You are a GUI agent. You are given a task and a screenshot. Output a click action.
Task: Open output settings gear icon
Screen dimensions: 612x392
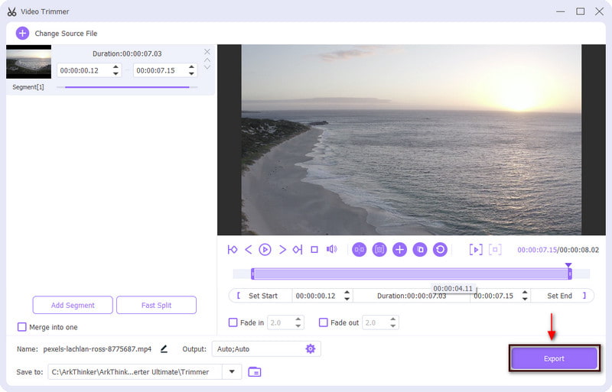click(311, 348)
